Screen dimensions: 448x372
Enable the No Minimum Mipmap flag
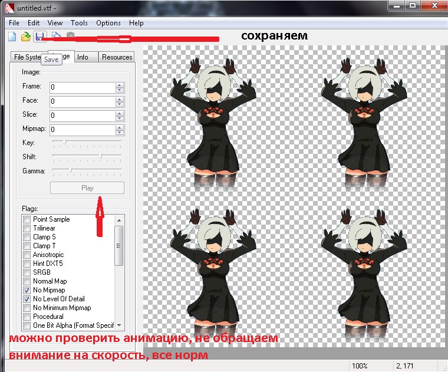pos(27,308)
